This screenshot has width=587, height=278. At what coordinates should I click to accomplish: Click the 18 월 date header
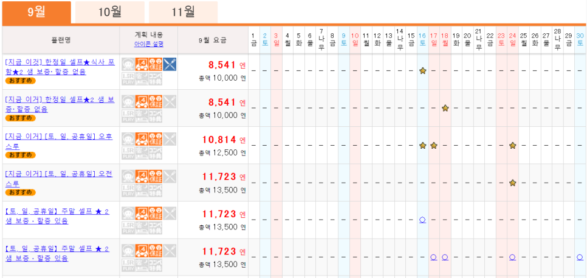click(x=445, y=39)
